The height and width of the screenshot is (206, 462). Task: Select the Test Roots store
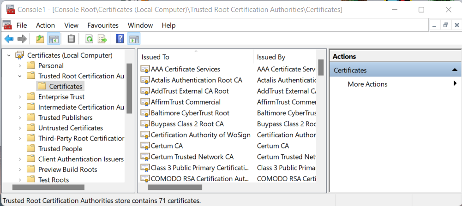pos(54,180)
